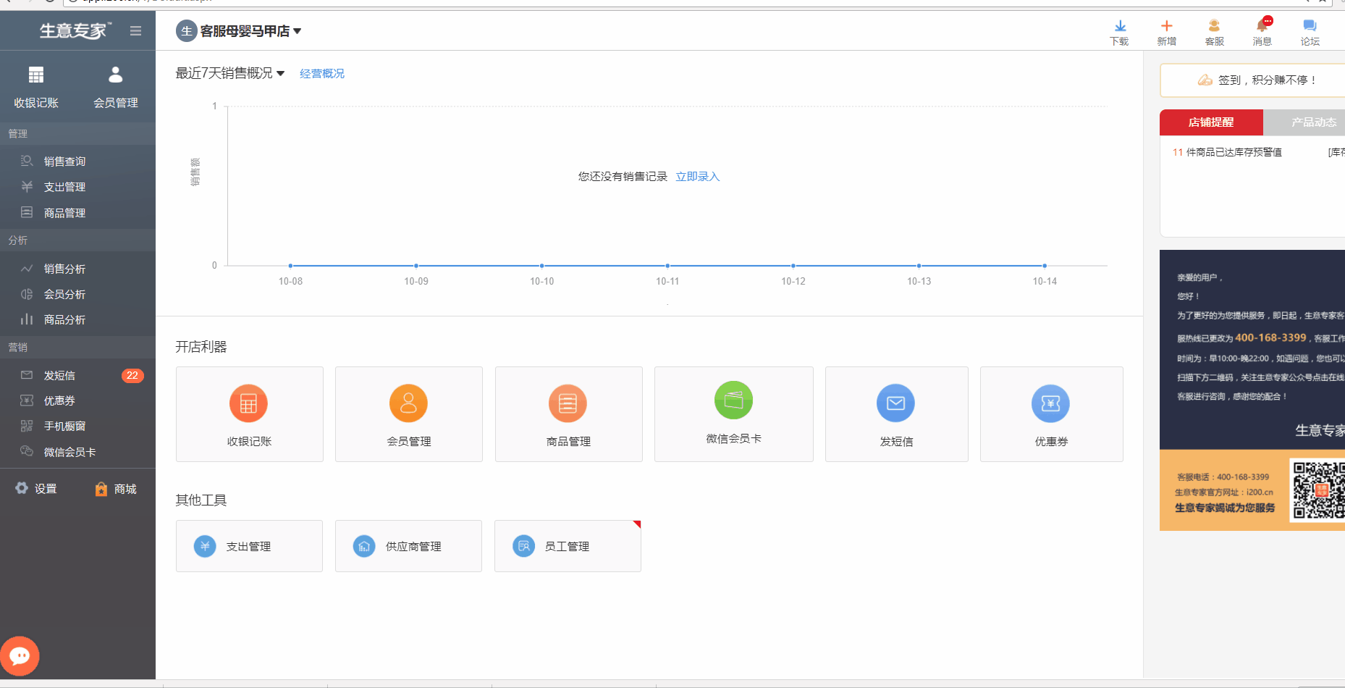Open 员工管理 button under 其他工具

(568, 546)
